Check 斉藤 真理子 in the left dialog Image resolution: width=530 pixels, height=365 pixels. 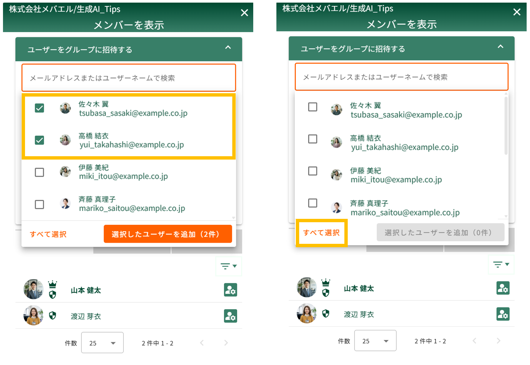[39, 204]
